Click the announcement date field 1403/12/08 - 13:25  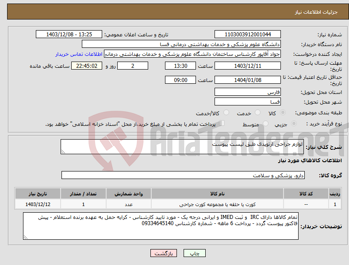[x=69, y=35]
